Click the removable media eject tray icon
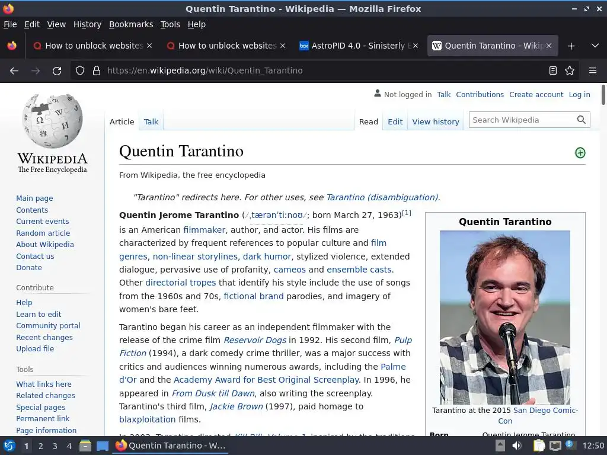Viewport: 607px width, 455px height. 500,446
